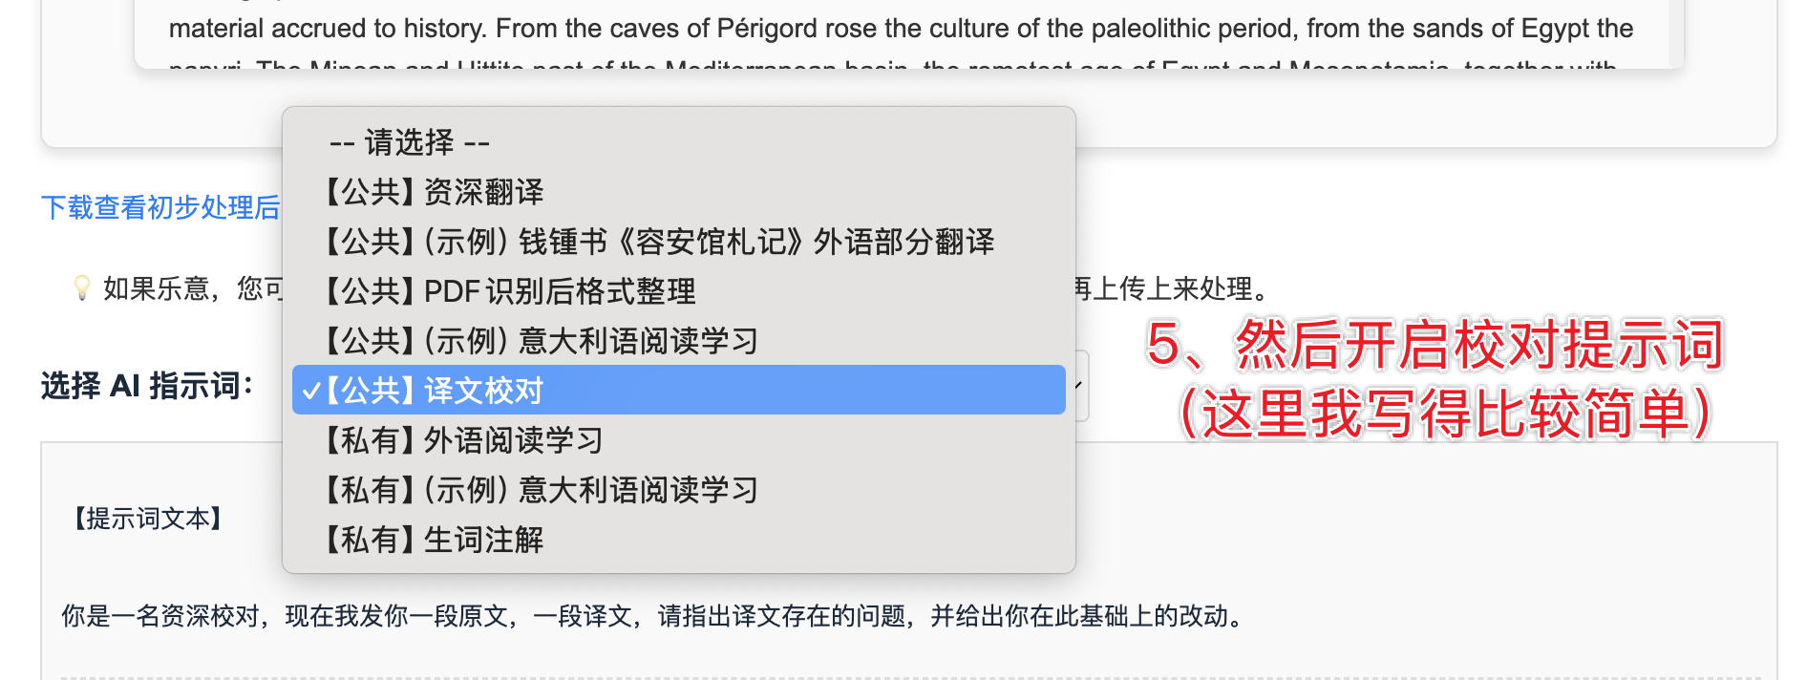Viewport: 1807px width, 680px height.
Task: Click the checkmark beside 译文校对
Action: pos(311,390)
